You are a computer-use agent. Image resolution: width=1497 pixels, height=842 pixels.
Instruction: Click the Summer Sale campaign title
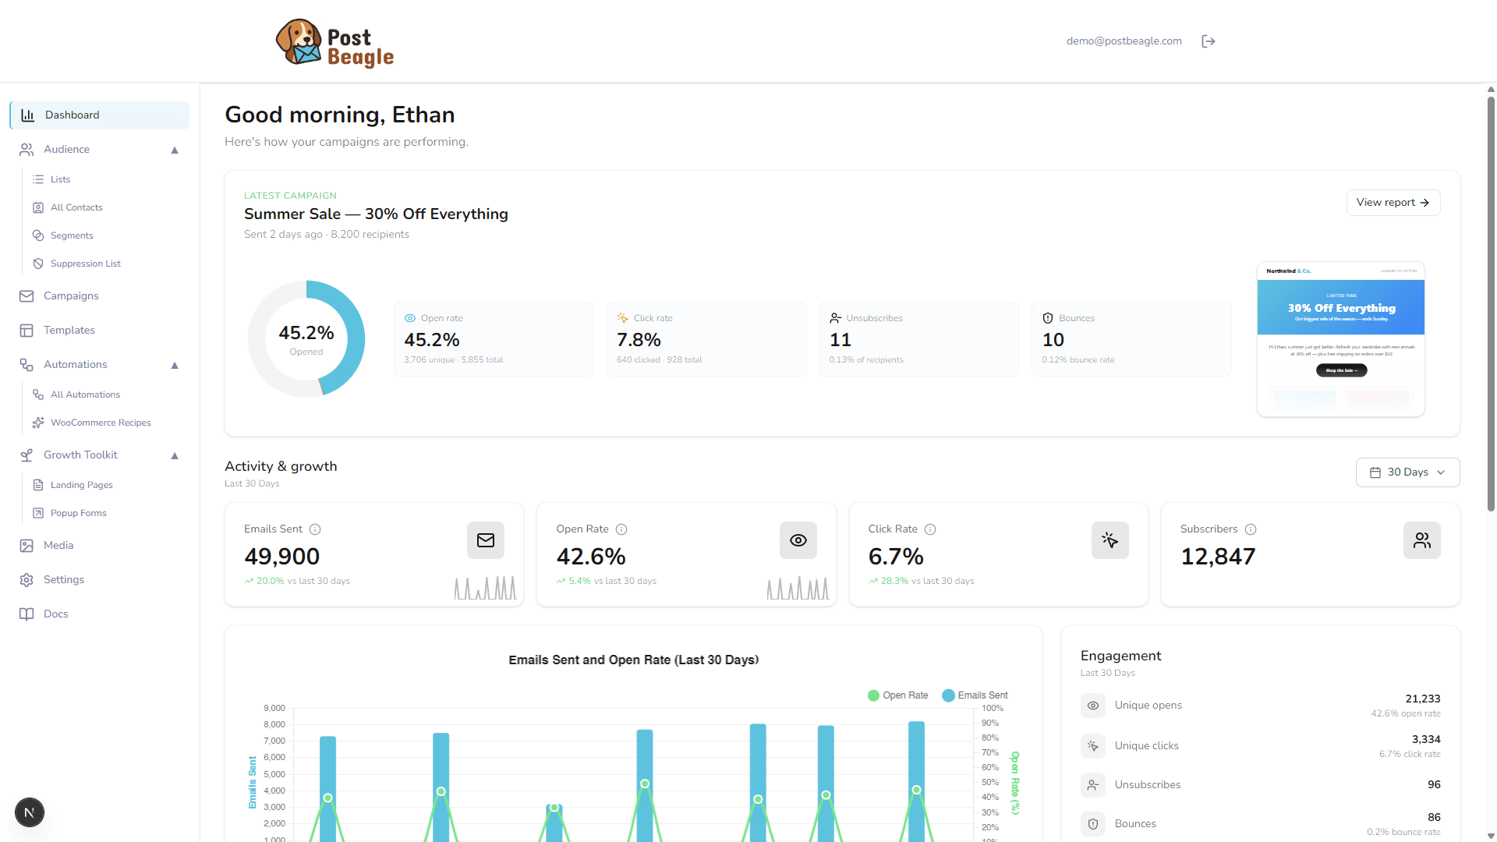[x=376, y=214]
